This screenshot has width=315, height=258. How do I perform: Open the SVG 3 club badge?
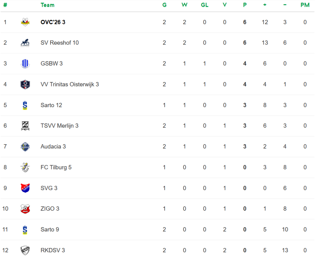coord(25,188)
